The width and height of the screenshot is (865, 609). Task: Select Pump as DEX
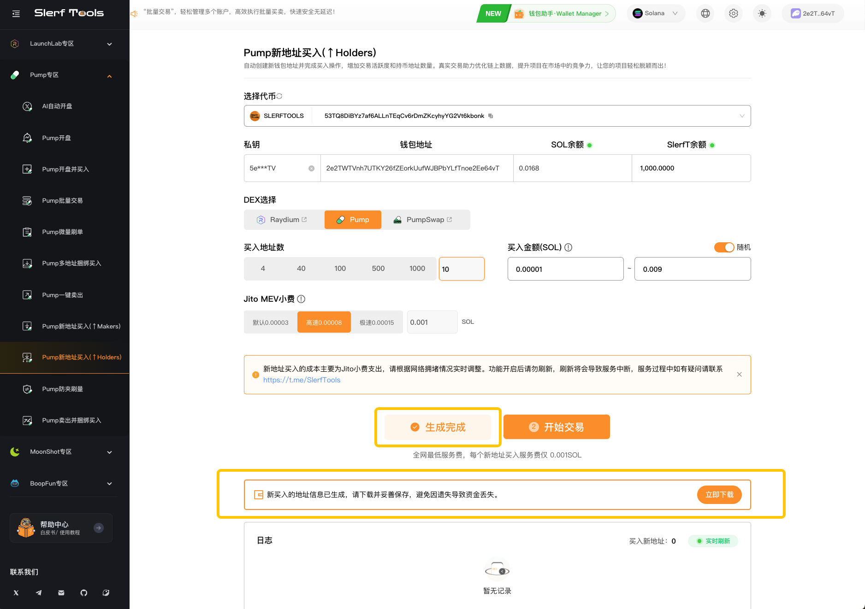pyautogui.click(x=353, y=220)
